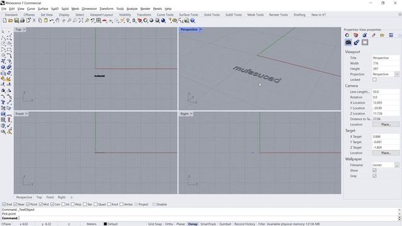Click the light bulb hide/show icon
The width and height of the screenshot is (402, 226).
pyautogui.click(x=128, y=21)
